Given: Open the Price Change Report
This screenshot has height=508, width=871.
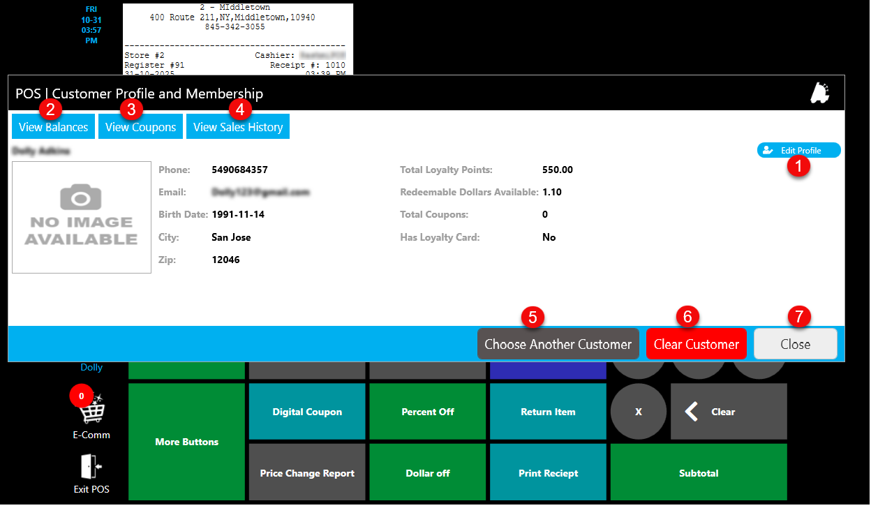Looking at the screenshot, I should 307,473.
